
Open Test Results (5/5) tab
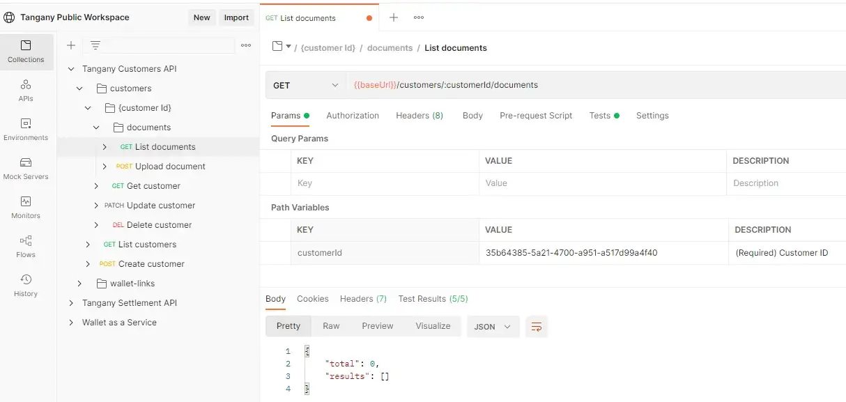(x=433, y=299)
